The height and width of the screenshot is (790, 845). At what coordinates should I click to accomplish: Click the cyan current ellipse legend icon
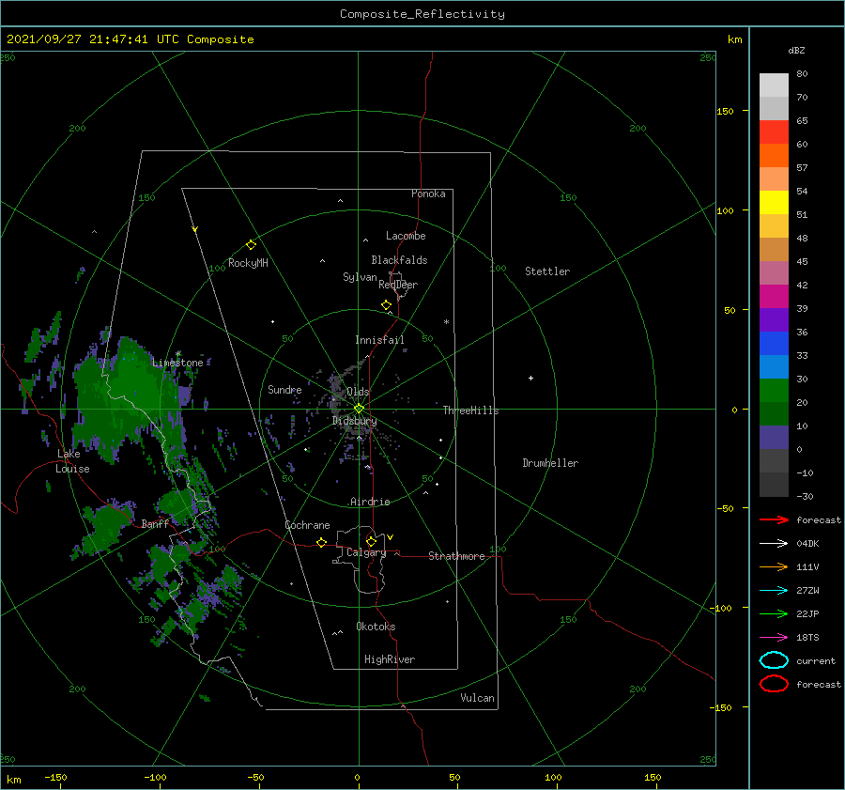(x=774, y=660)
